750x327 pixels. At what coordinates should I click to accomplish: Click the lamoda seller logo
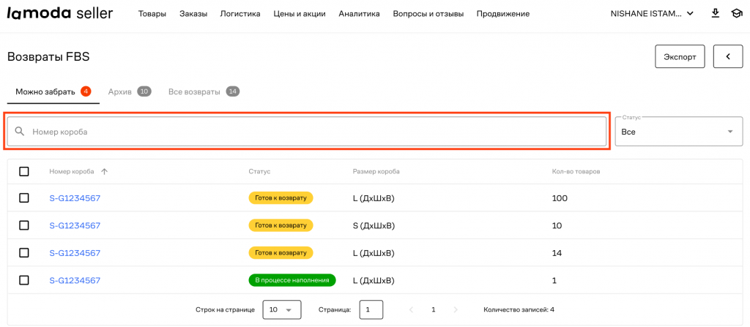pos(60,13)
